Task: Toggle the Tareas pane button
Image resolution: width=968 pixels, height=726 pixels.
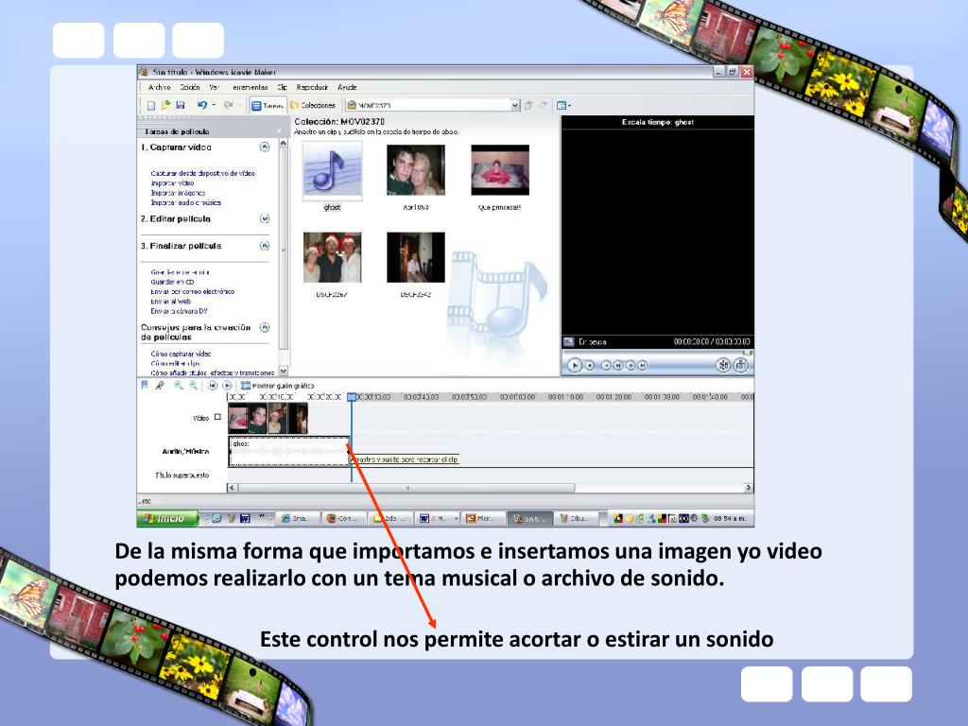Action: click(x=268, y=106)
